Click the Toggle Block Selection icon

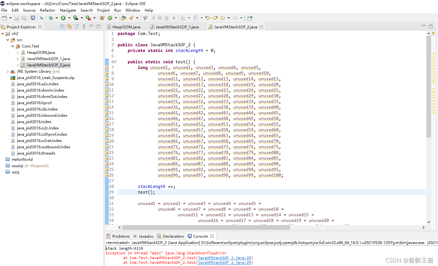(167, 18)
